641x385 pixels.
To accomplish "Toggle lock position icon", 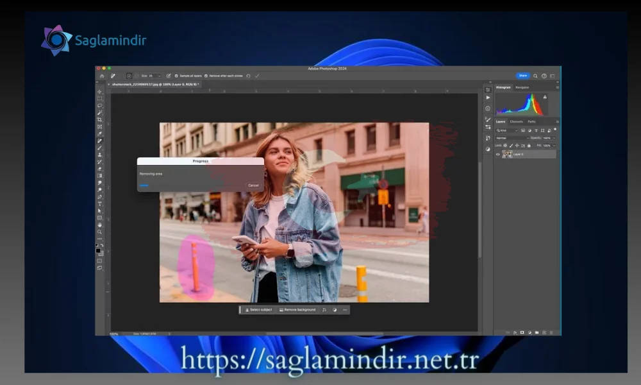I will [x=517, y=145].
